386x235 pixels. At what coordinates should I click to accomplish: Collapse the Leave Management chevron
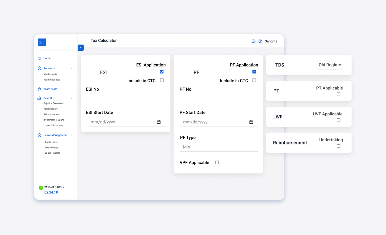click(71, 135)
